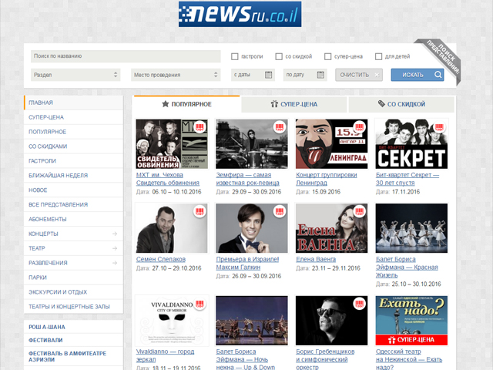Click ticket badge on Земфира poster
Screen dimensions: 493x370
280,127
